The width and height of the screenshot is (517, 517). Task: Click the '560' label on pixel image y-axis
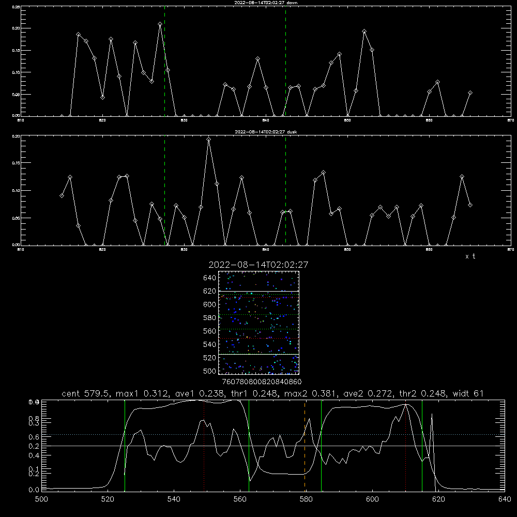click(210, 331)
